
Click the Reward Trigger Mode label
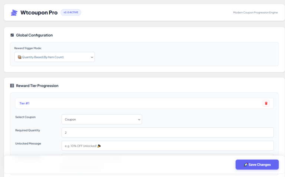point(28,48)
